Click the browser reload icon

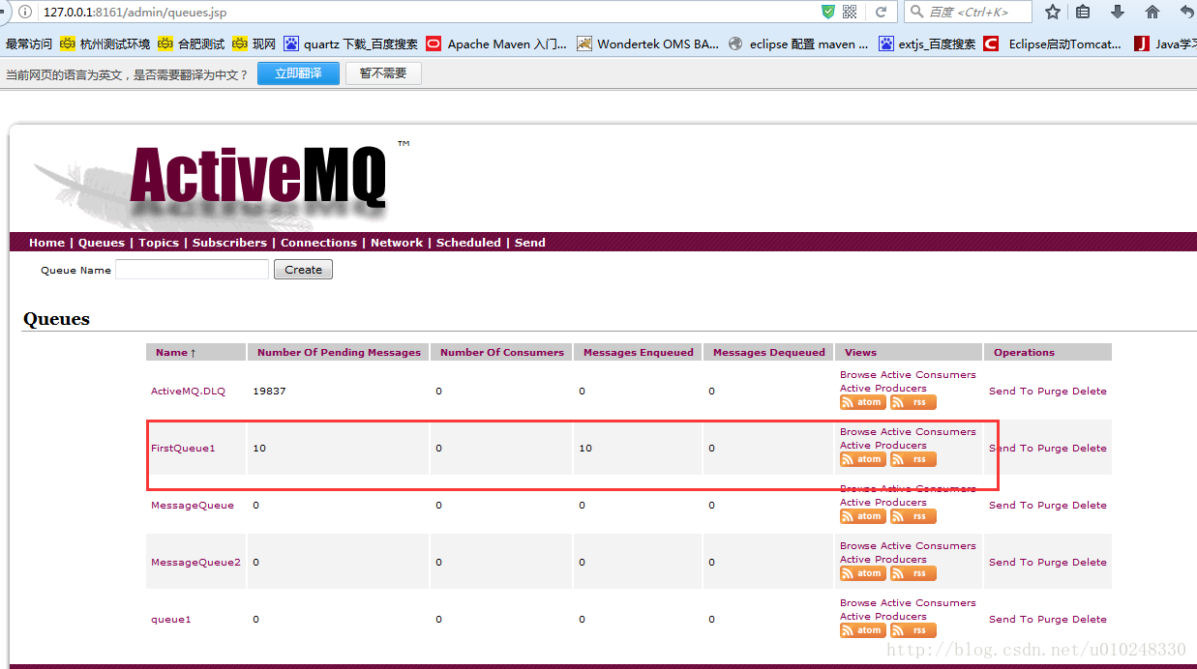pyautogui.click(x=881, y=12)
